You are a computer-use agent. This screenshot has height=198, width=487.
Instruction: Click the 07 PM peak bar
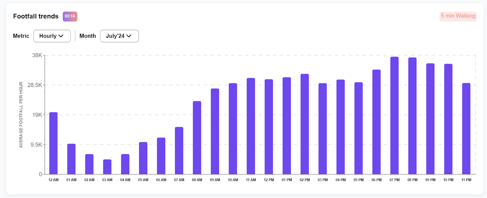click(x=394, y=116)
